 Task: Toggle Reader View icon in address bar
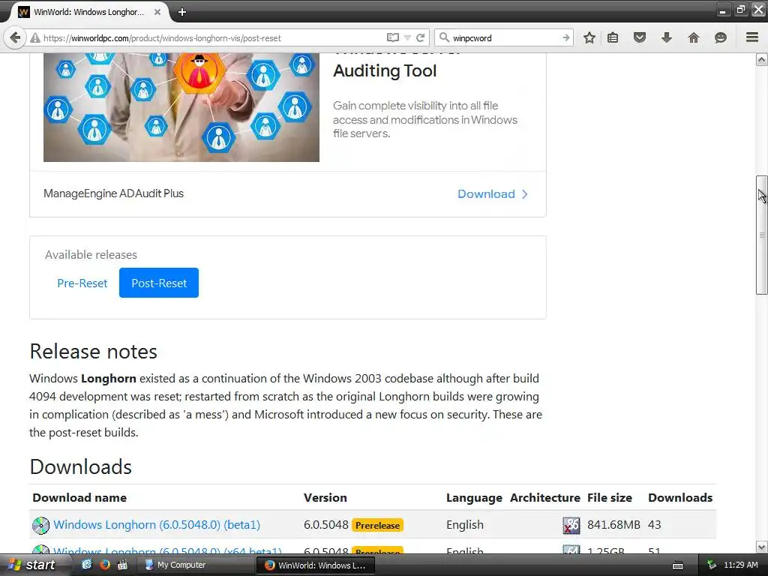(x=393, y=37)
